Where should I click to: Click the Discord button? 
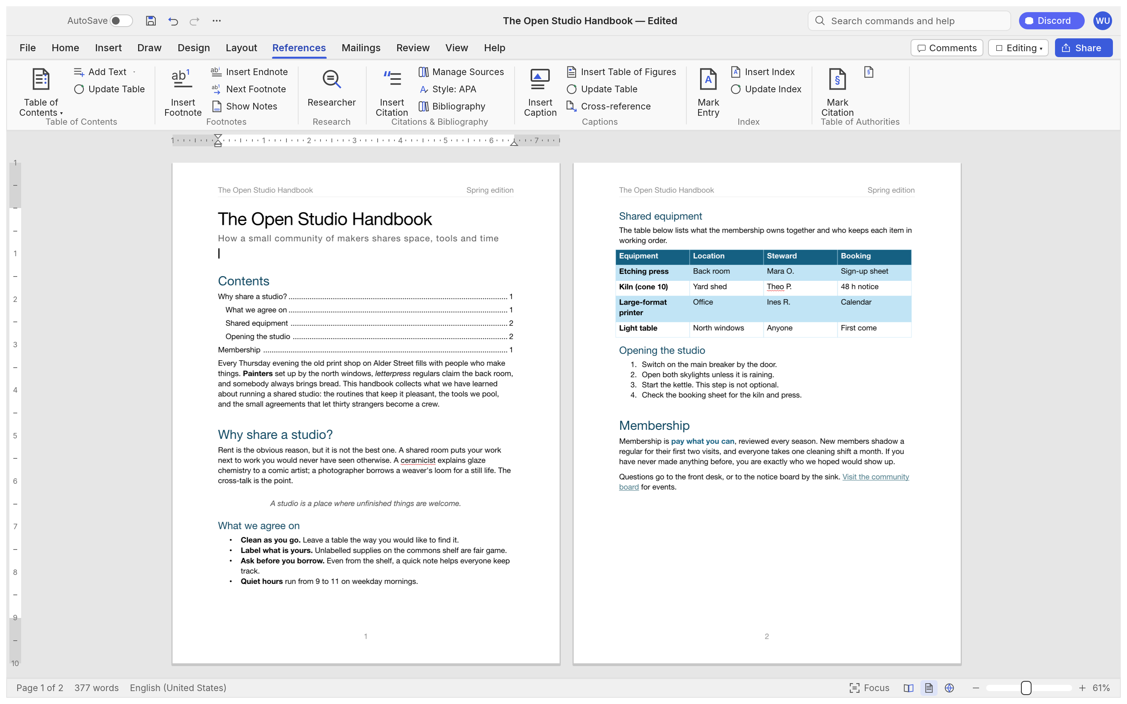click(1051, 20)
